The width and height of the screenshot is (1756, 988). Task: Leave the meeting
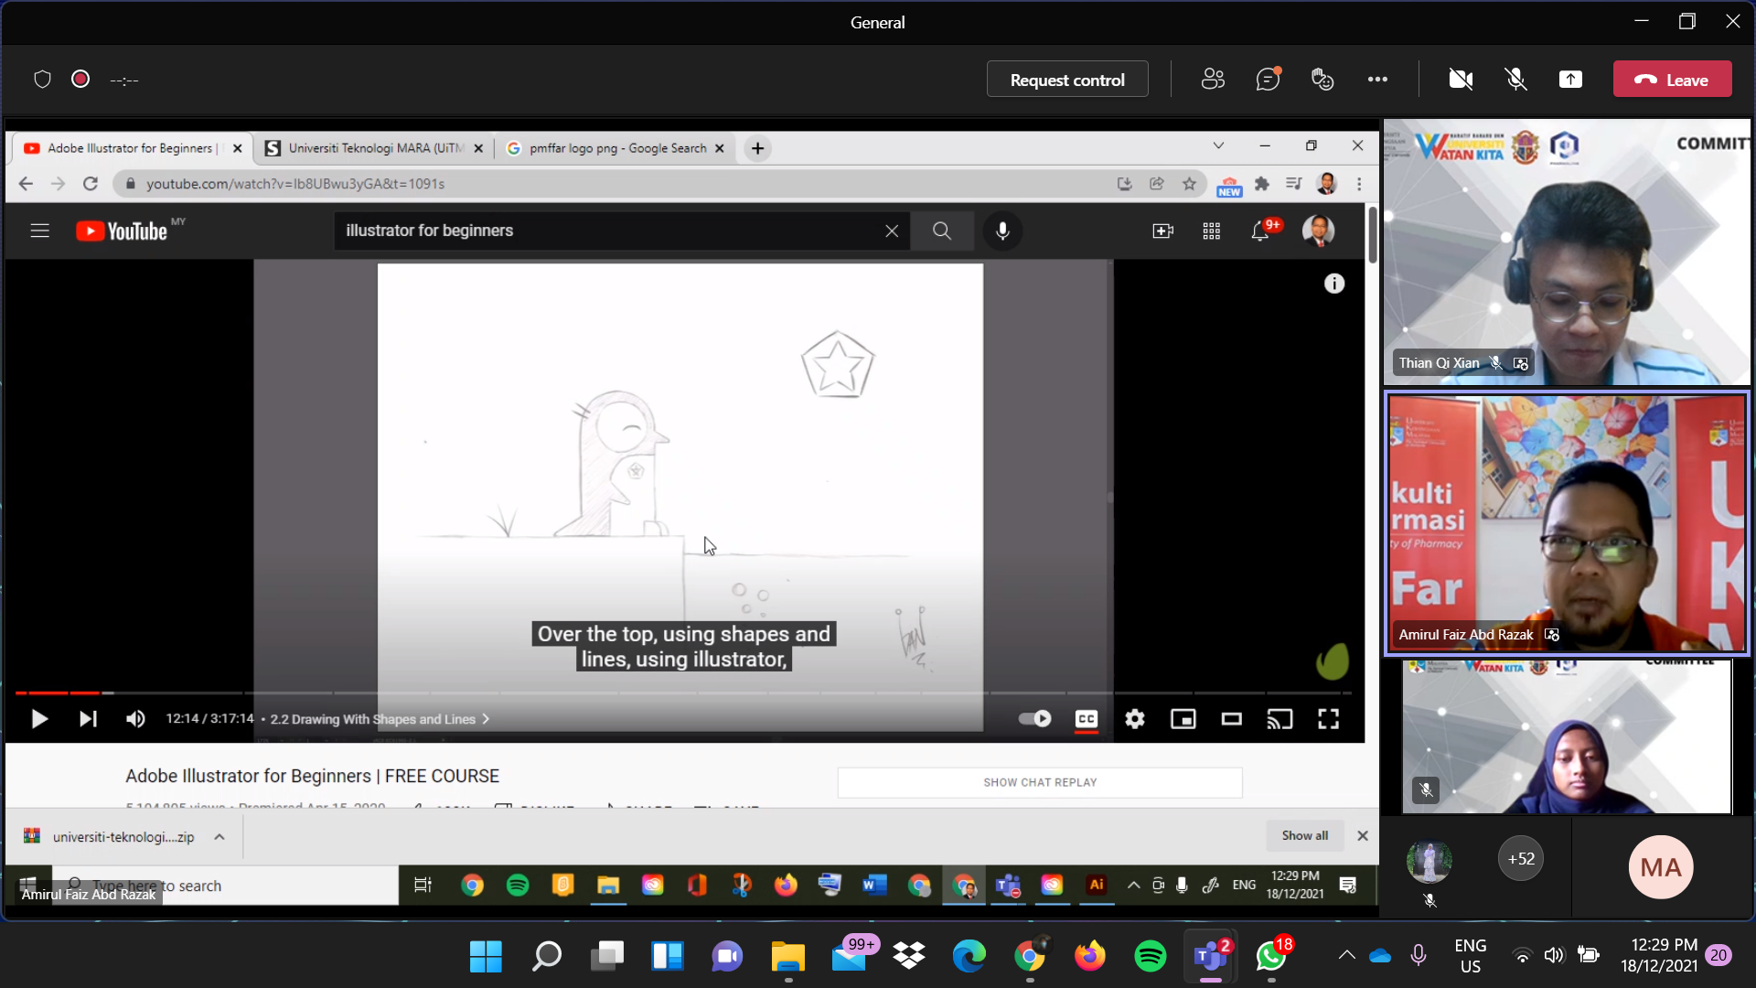1672,80
